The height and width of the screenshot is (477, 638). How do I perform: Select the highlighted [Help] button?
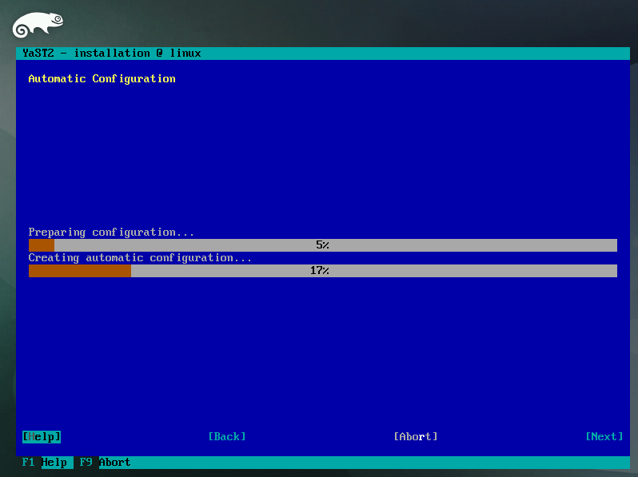pos(42,437)
